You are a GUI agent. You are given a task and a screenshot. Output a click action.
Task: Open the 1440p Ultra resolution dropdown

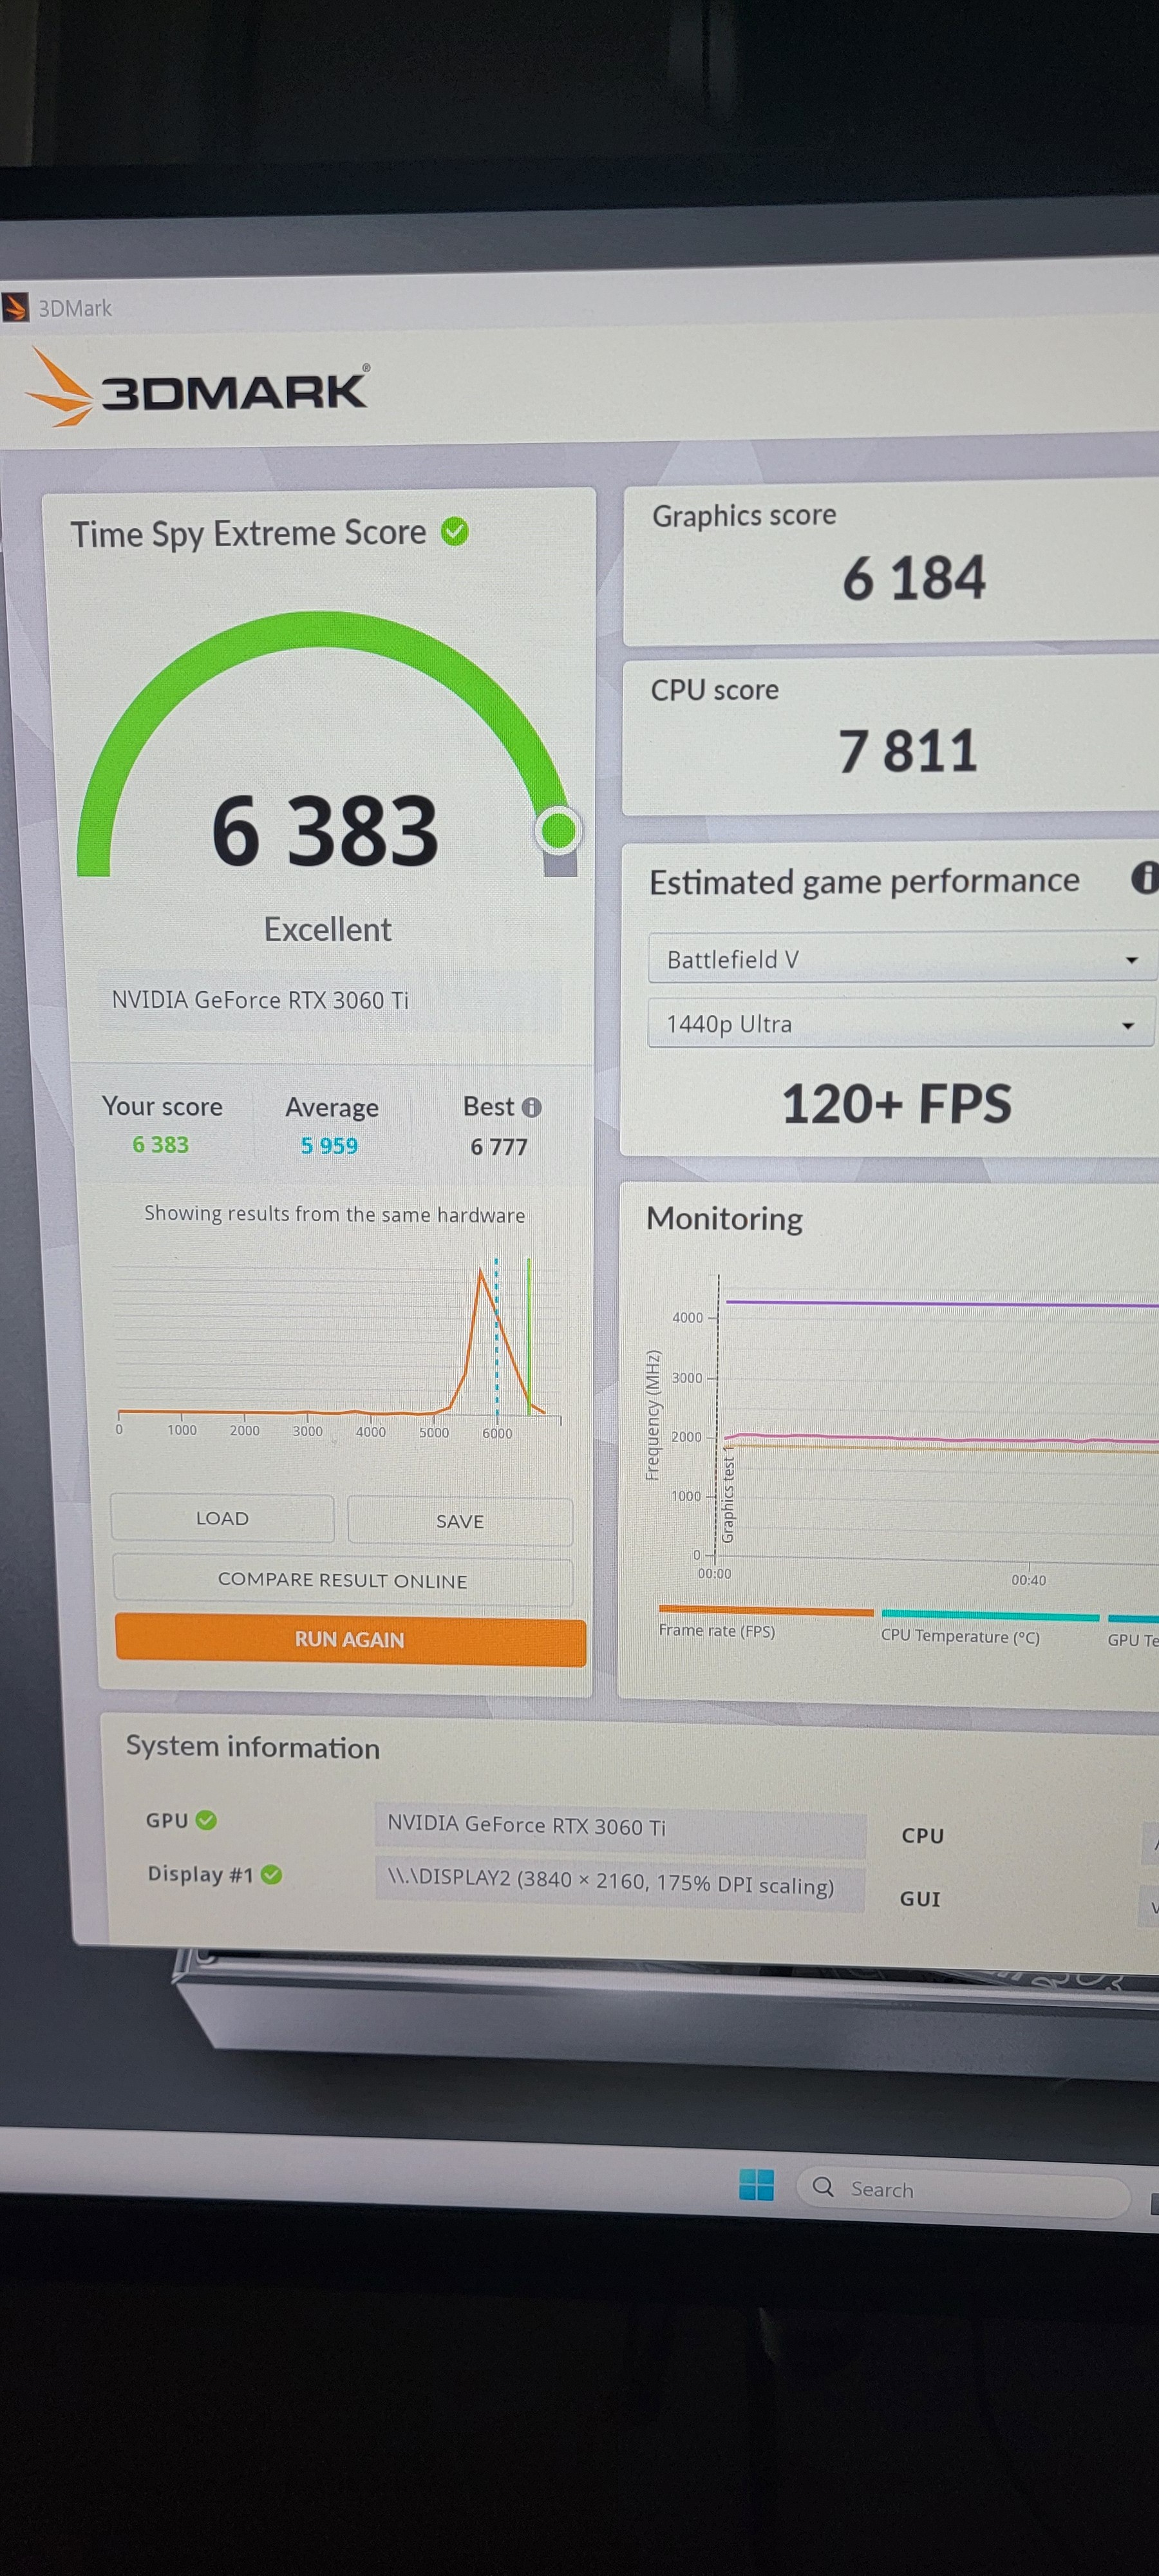pos(901,1023)
